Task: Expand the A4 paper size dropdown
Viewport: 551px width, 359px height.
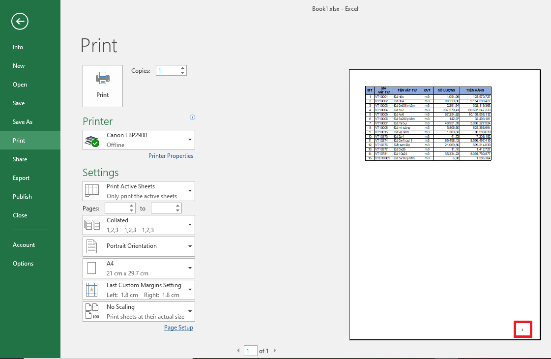Action: tap(190, 269)
